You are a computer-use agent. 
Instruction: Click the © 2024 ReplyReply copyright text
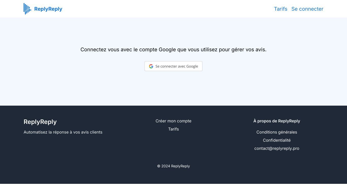pyautogui.click(x=173, y=166)
